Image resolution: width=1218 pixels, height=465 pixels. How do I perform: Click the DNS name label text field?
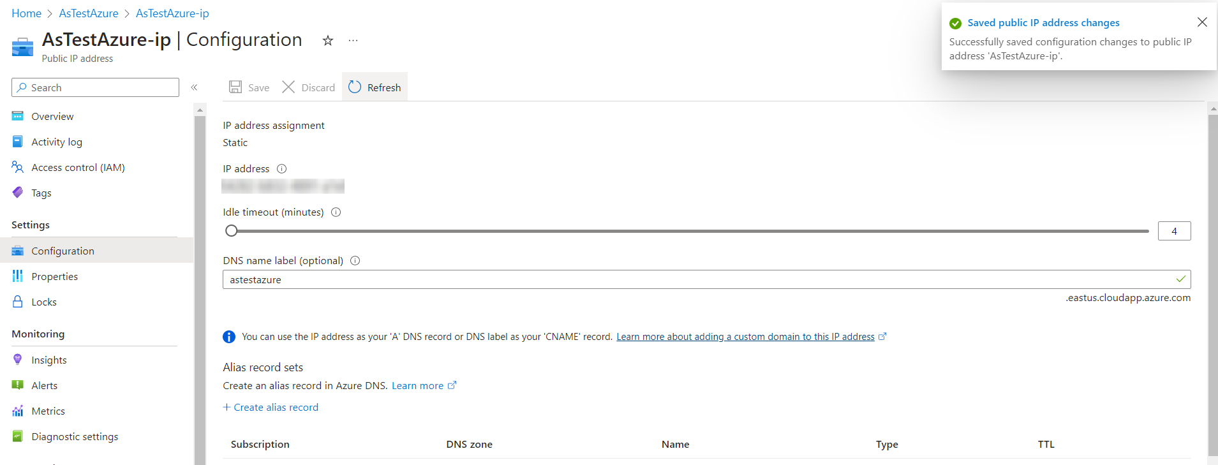695,279
